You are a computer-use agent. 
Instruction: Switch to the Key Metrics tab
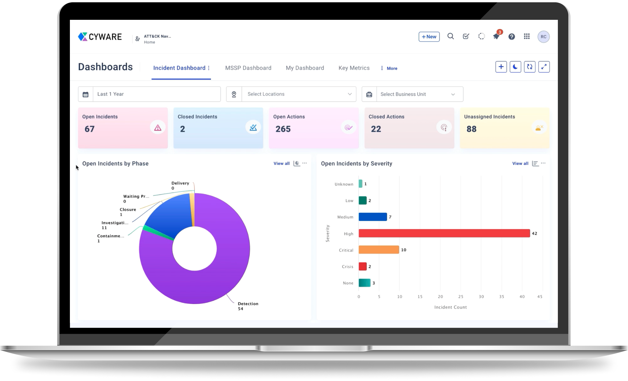tap(354, 68)
